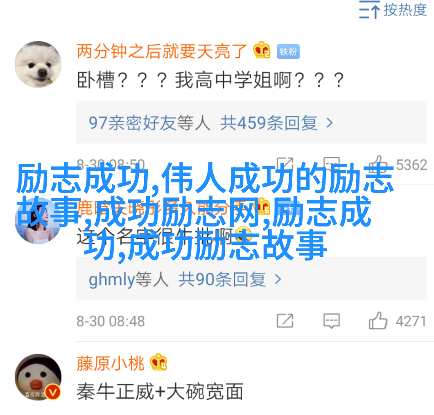This screenshot has height=415, width=434.
Task: Tap the crown membership badge beside 两分钟之后就要天亮了
Action: 262,50
